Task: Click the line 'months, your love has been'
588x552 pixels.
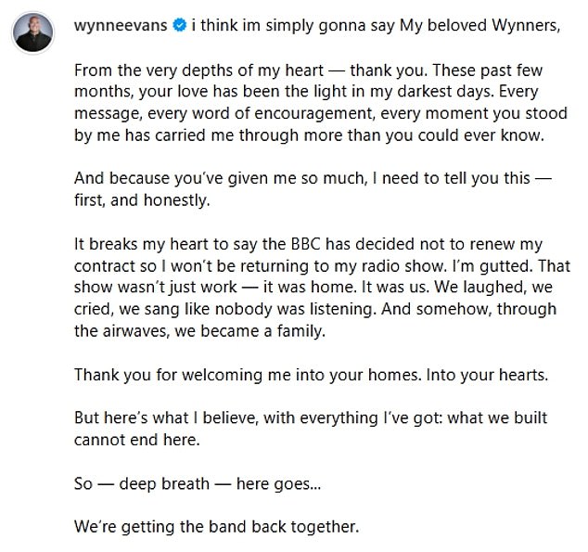Action: point(306,92)
